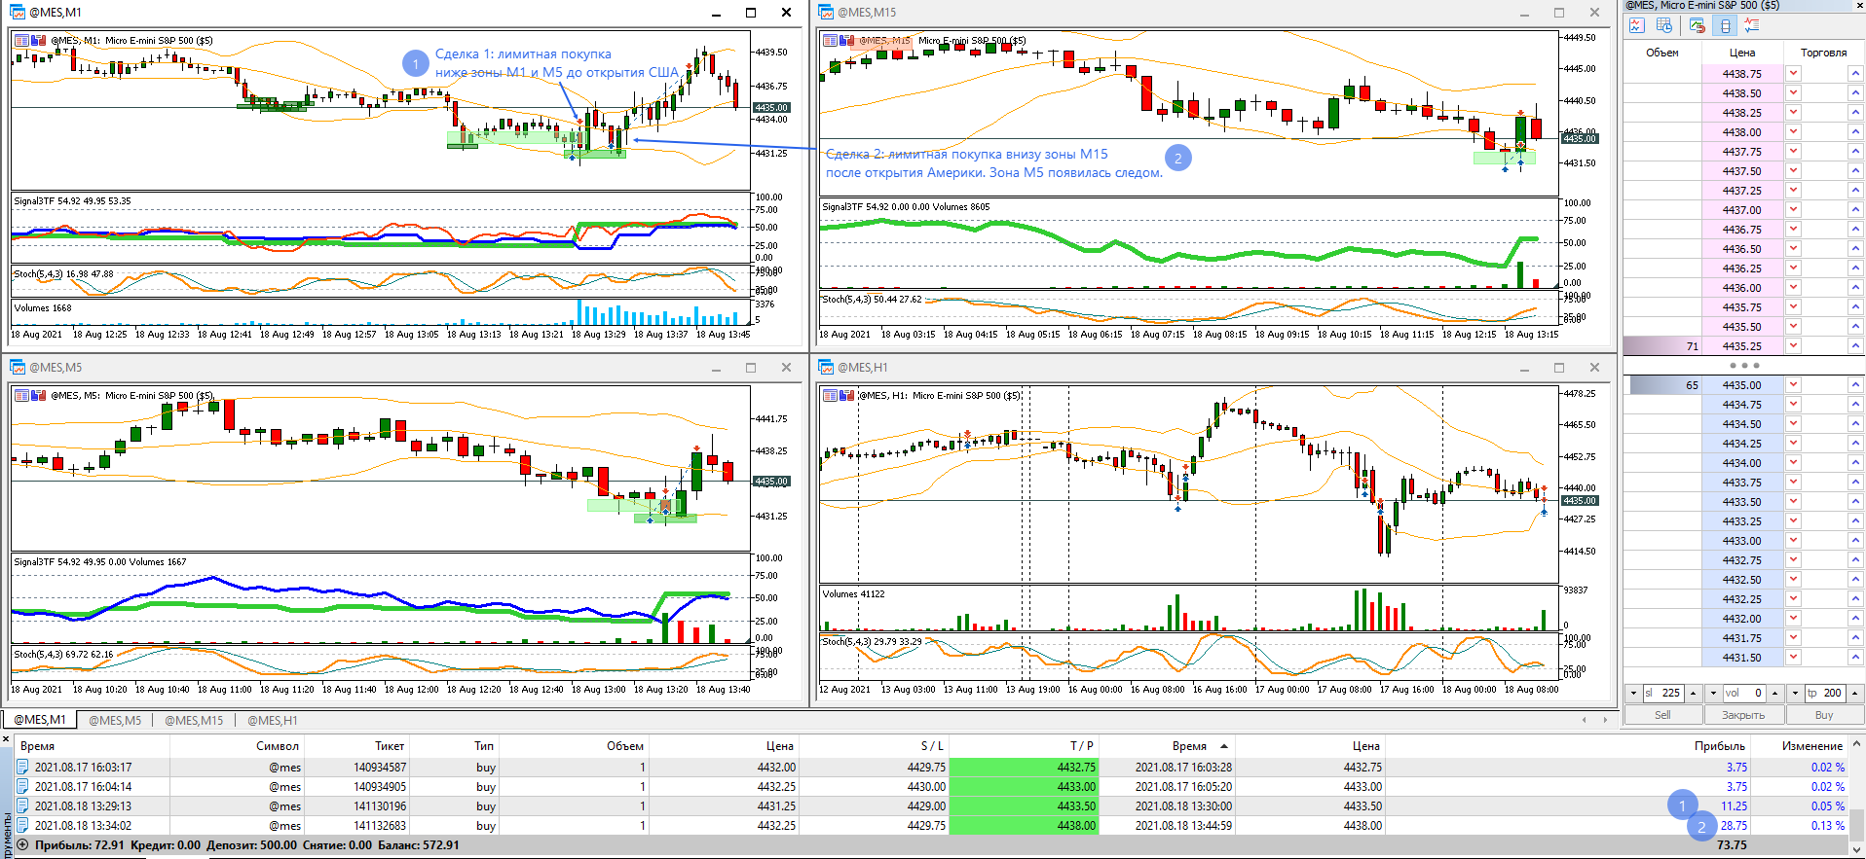Click the Sell button in the DOM panel
Image resolution: width=1866 pixels, height=859 pixels.
point(1662,715)
